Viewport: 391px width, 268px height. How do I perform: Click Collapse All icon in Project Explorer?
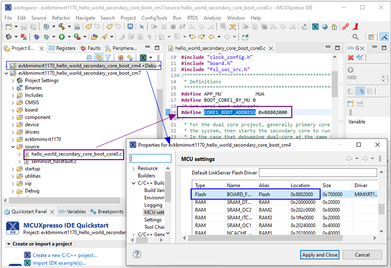click(x=90, y=58)
